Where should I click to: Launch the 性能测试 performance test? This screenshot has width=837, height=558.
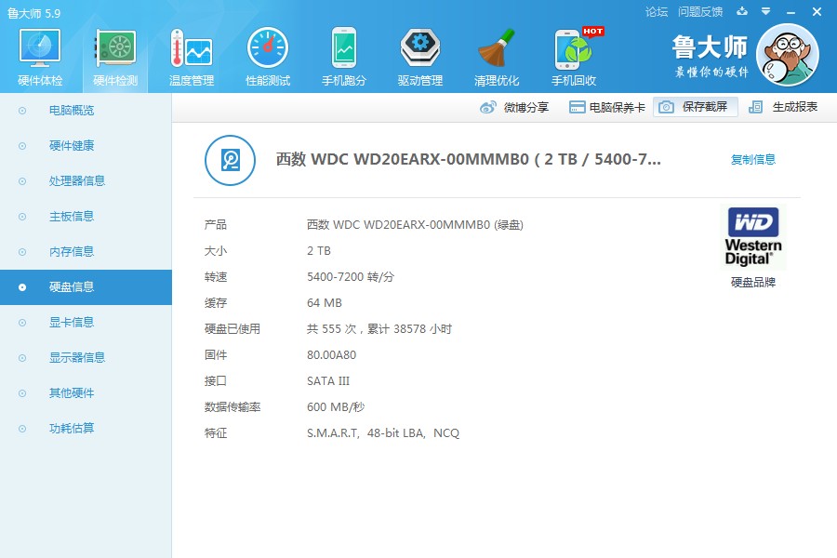click(x=267, y=51)
